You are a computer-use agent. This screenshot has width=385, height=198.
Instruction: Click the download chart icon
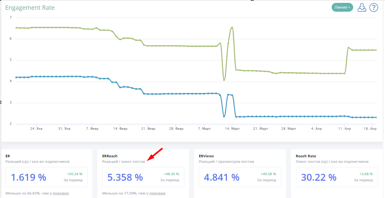[x=362, y=7]
